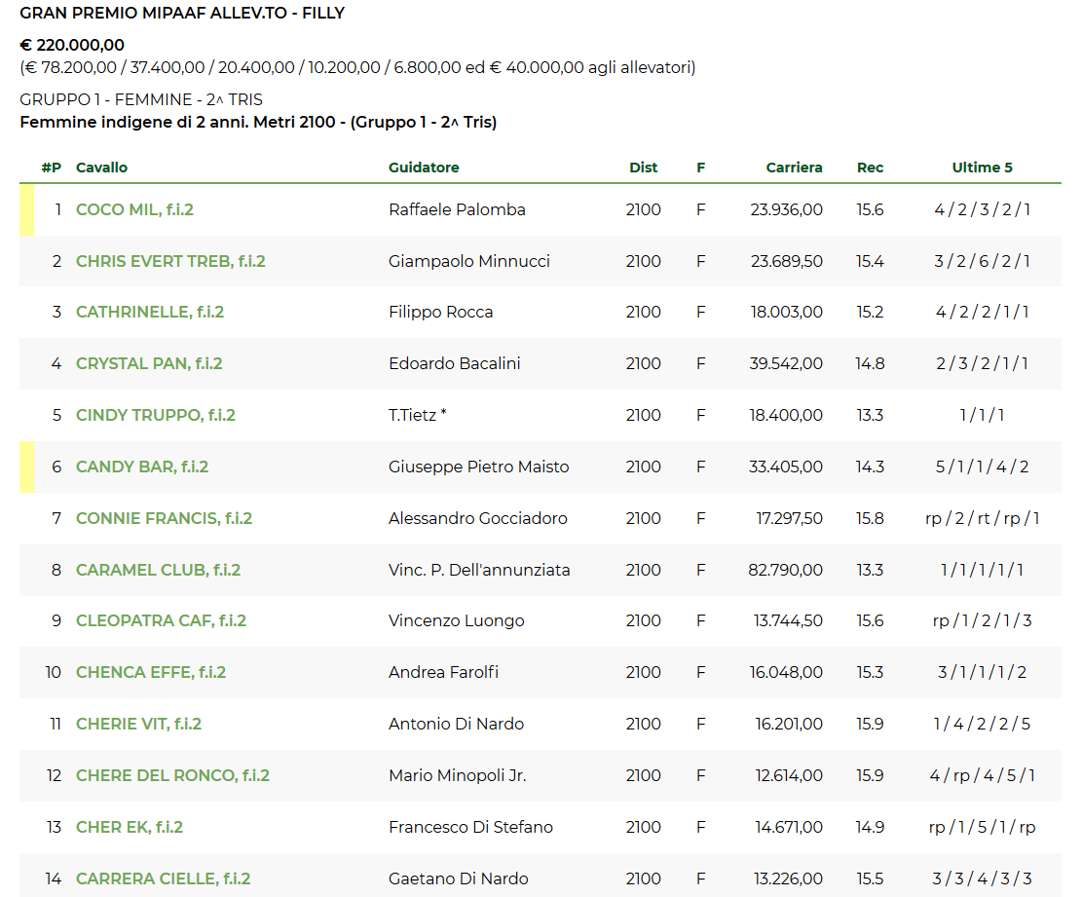Viewport: 1082px width, 897px height.
Task: Click yellow marker beside COCO MIL row
Action: [26, 209]
